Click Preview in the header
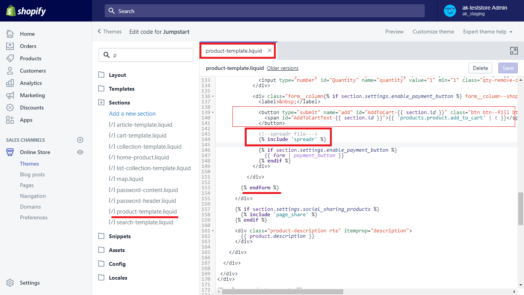Screen dimensions: 524x295 [x=394, y=31]
